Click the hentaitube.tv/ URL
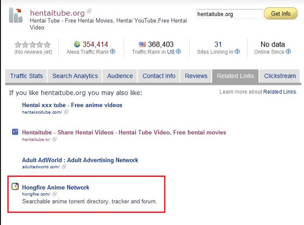Viewport: 304px width, 225px height. tap(36, 139)
